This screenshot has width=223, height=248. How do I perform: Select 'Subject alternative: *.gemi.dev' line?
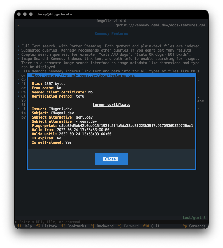[64, 121]
